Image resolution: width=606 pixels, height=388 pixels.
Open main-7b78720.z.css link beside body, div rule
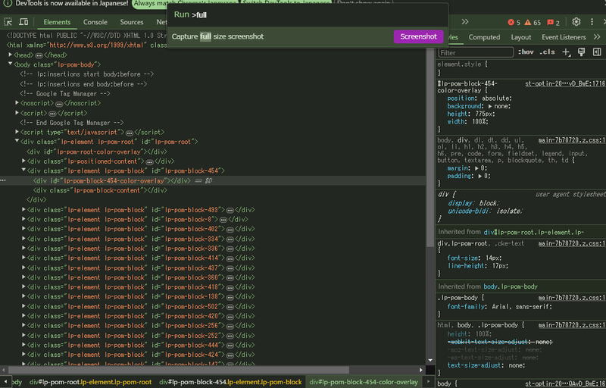point(572,140)
